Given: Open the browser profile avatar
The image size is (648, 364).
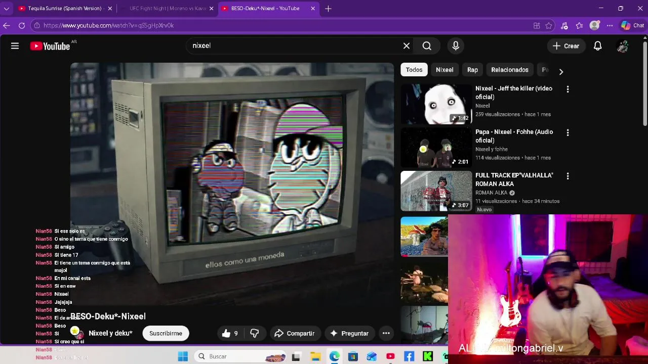Looking at the screenshot, I should coord(595,25).
